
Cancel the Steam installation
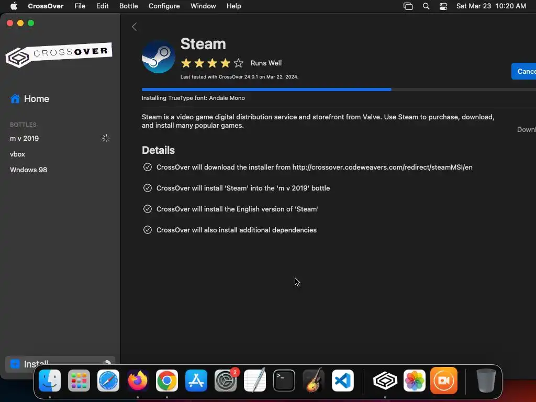(x=523, y=71)
